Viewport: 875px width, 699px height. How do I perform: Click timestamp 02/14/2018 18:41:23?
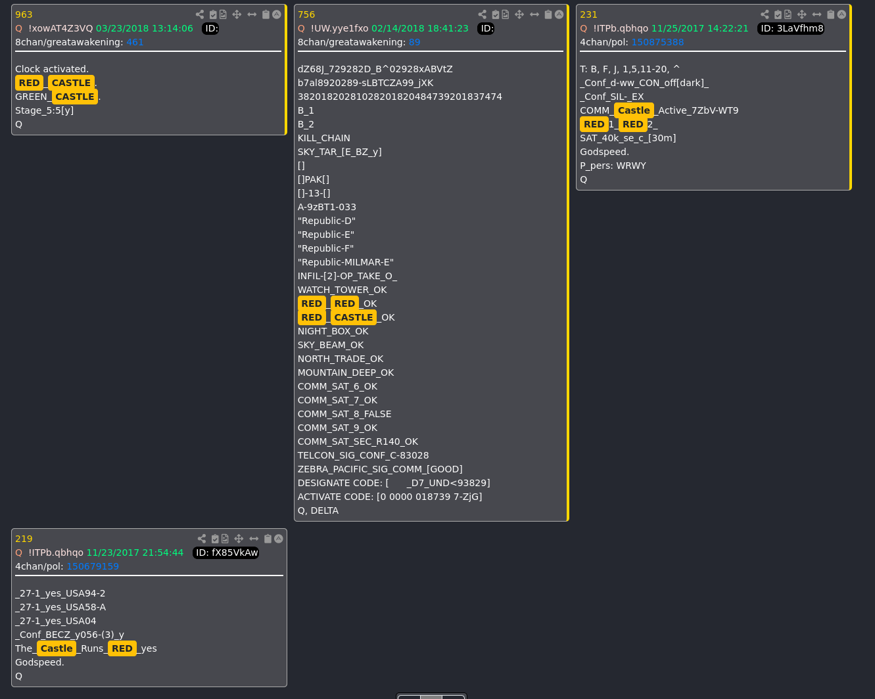420,28
